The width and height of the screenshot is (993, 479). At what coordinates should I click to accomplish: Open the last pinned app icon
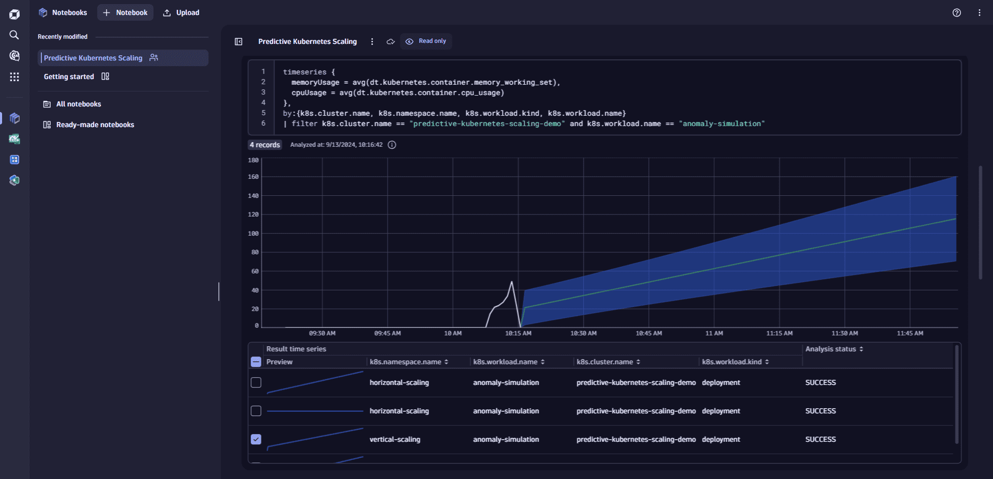tap(14, 180)
